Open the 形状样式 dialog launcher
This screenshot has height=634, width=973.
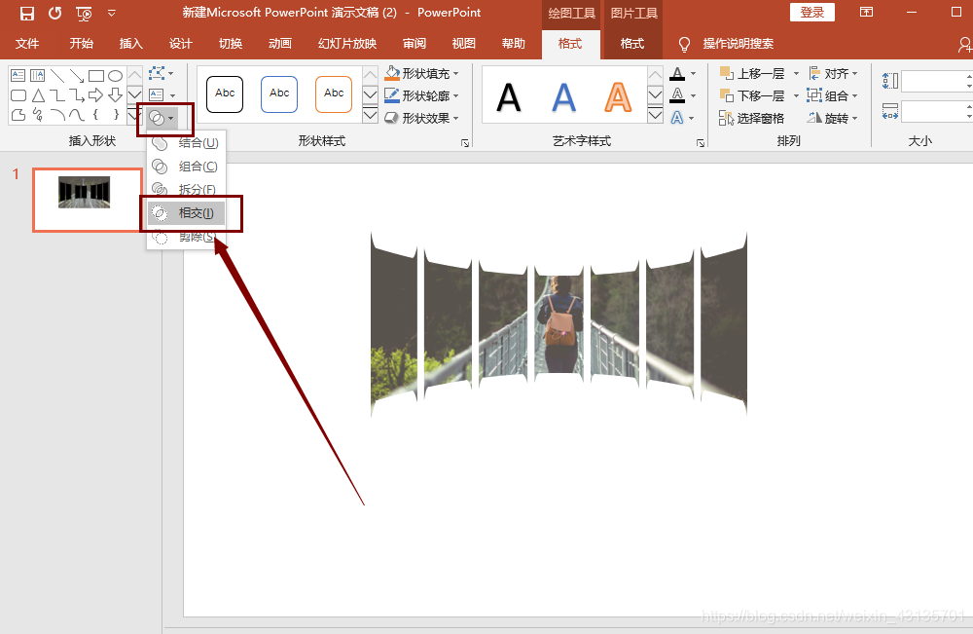(x=465, y=143)
